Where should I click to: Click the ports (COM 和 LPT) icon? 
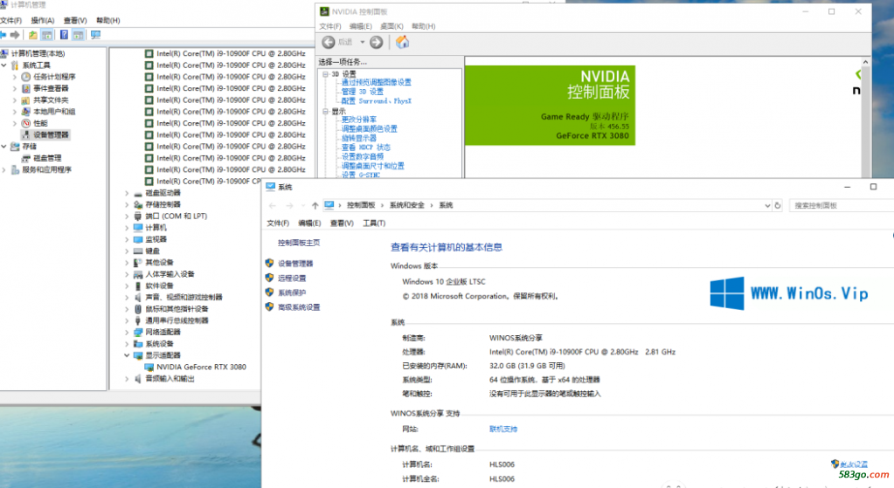click(138, 217)
